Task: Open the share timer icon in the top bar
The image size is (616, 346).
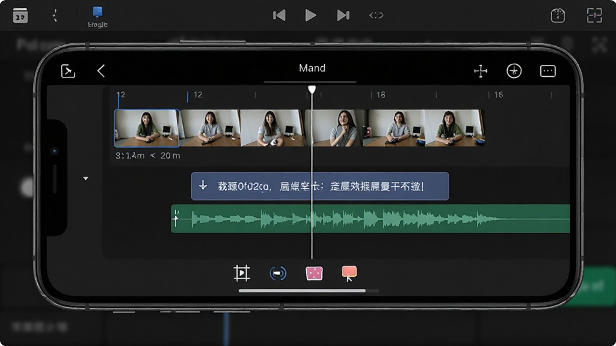Action: coord(558,15)
